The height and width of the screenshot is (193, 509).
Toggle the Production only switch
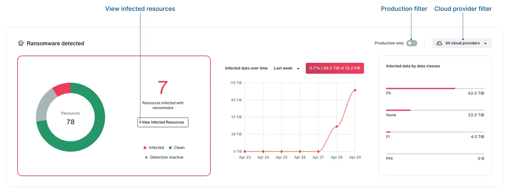tap(412, 43)
